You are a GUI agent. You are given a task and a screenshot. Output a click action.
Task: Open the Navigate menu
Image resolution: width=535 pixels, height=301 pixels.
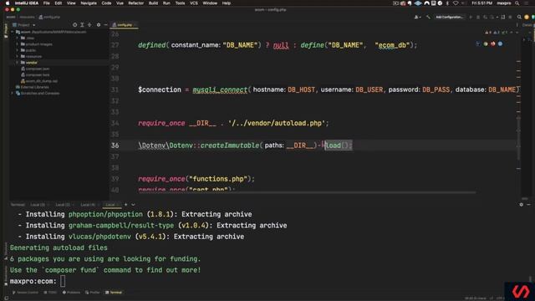coord(89,3)
